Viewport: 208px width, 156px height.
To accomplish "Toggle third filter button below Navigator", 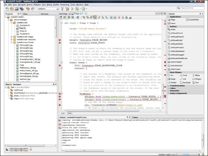I will click(x=17, y=149).
